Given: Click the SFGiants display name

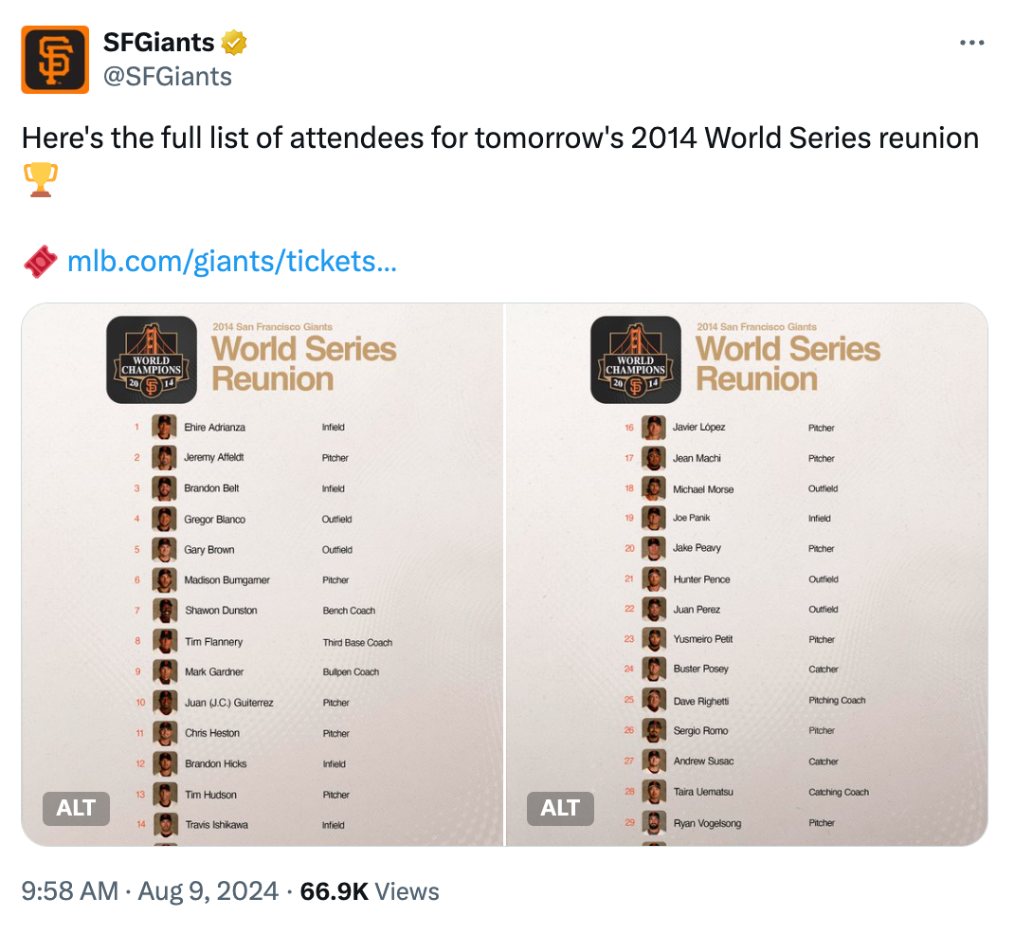Looking at the screenshot, I should click(x=158, y=43).
